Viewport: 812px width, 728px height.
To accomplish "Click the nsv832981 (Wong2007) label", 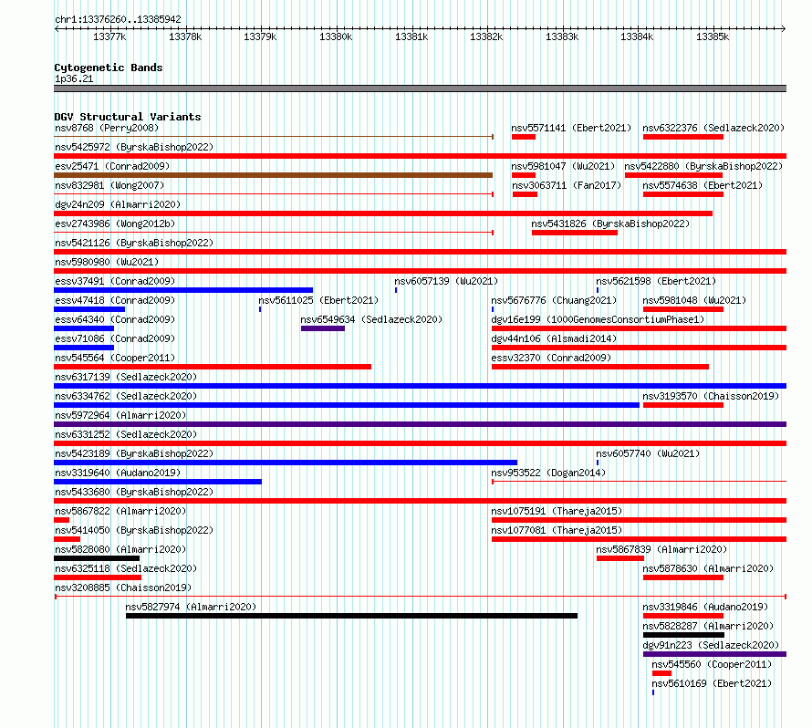I will tap(109, 185).
